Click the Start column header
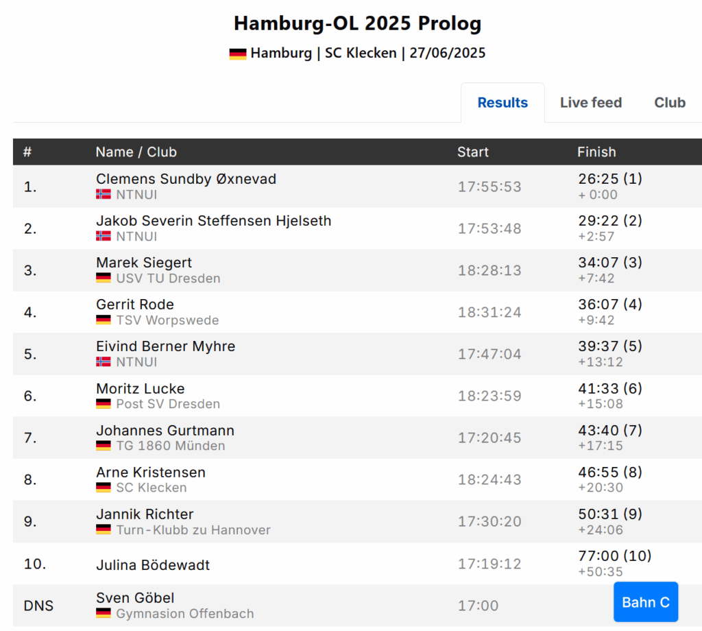Image resolution: width=702 pixels, height=631 pixels. pos(473,152)
